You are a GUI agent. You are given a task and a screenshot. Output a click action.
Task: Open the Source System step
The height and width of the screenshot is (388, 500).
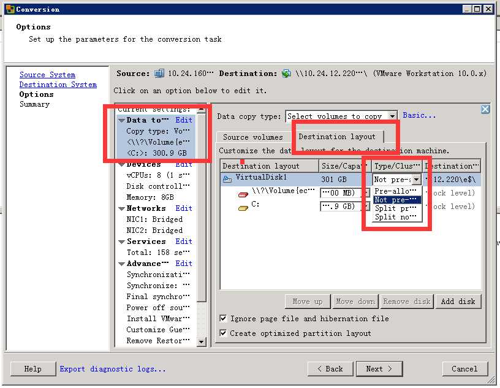pos(48,75)
